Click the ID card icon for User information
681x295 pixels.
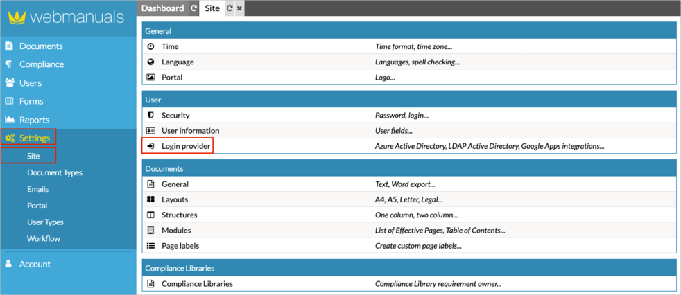point(151,130)
